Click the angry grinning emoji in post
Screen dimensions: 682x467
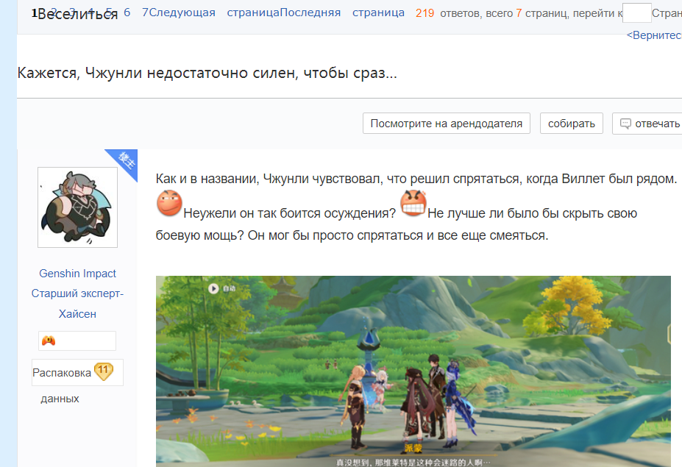413,203
